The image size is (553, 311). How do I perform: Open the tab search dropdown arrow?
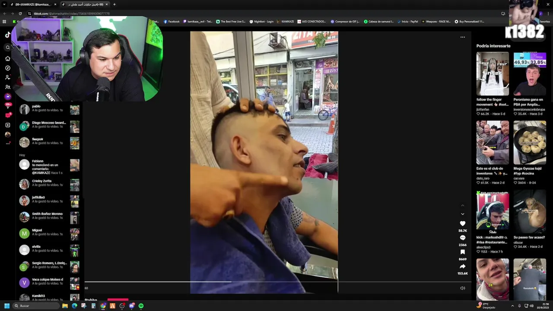click(4, 4)
